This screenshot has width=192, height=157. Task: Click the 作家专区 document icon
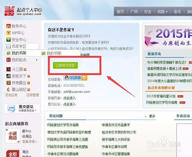pyautogui.click(x=9, y=46)
